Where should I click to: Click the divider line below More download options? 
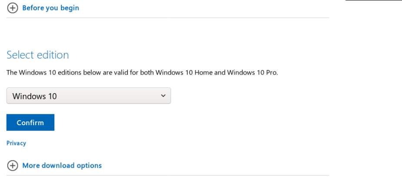168,175
